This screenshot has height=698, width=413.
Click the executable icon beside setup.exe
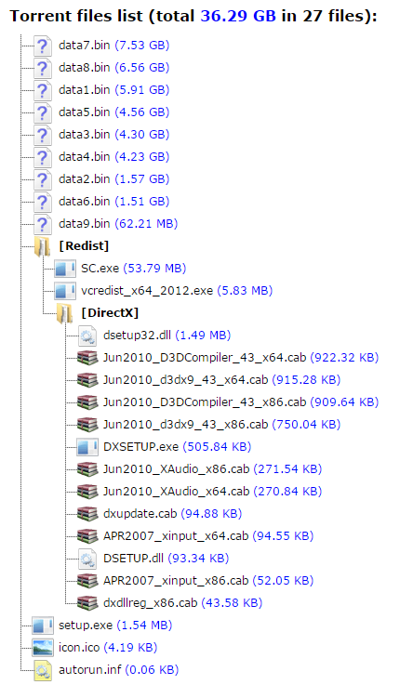(43, 625)
